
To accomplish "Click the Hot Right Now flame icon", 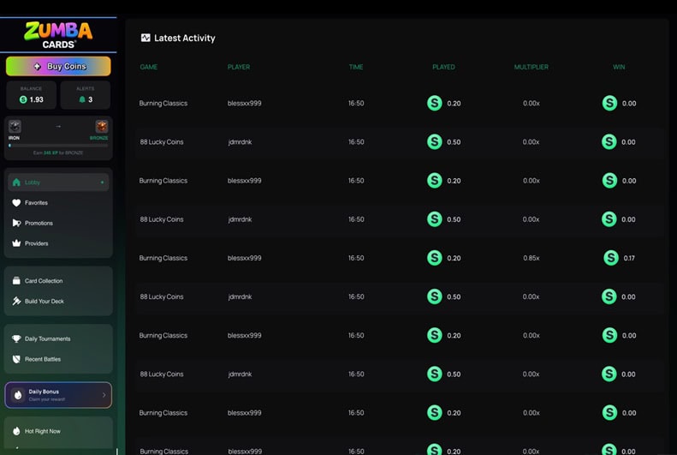I will click(16, 431).
